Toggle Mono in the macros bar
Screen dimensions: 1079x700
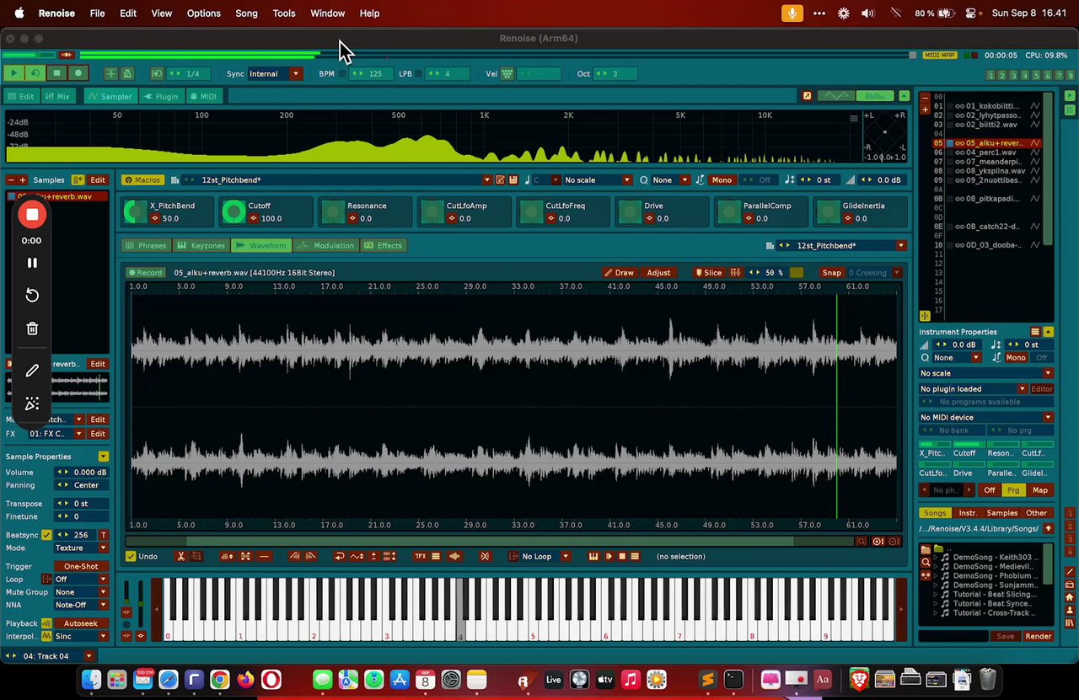coord(722,179)
